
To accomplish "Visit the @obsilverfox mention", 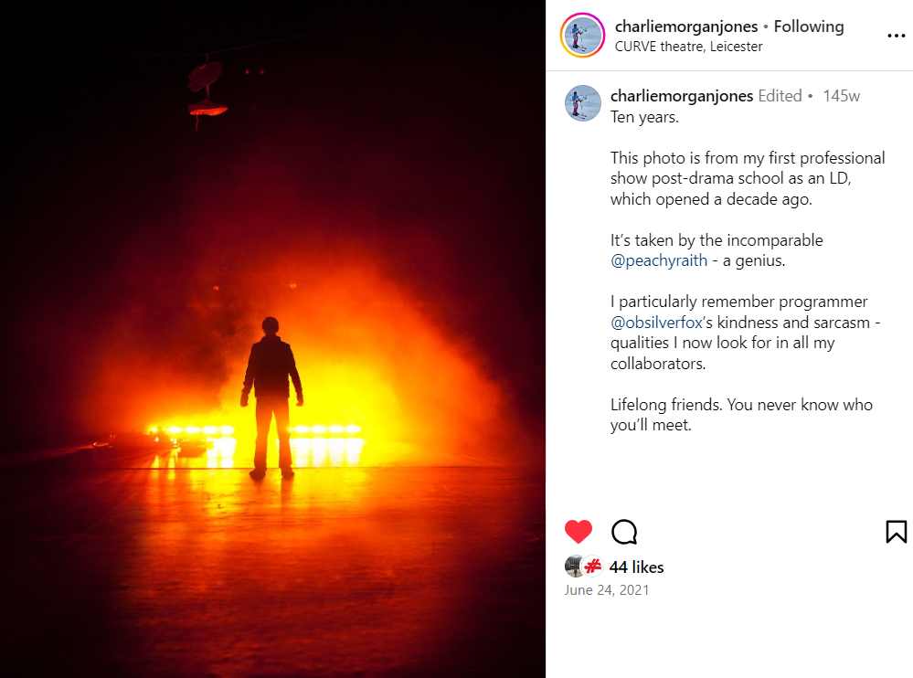I will (657, 323).
